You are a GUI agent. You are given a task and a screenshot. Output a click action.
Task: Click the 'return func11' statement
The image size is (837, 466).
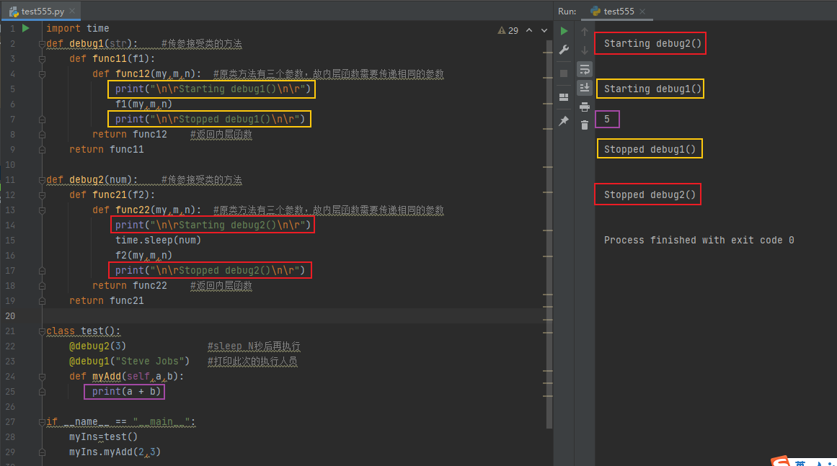point(106,150)
